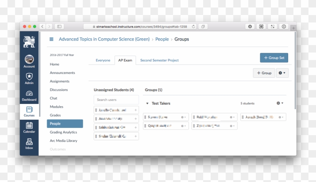
Task: Open the group set gear options menu
Action: (282, 73)
